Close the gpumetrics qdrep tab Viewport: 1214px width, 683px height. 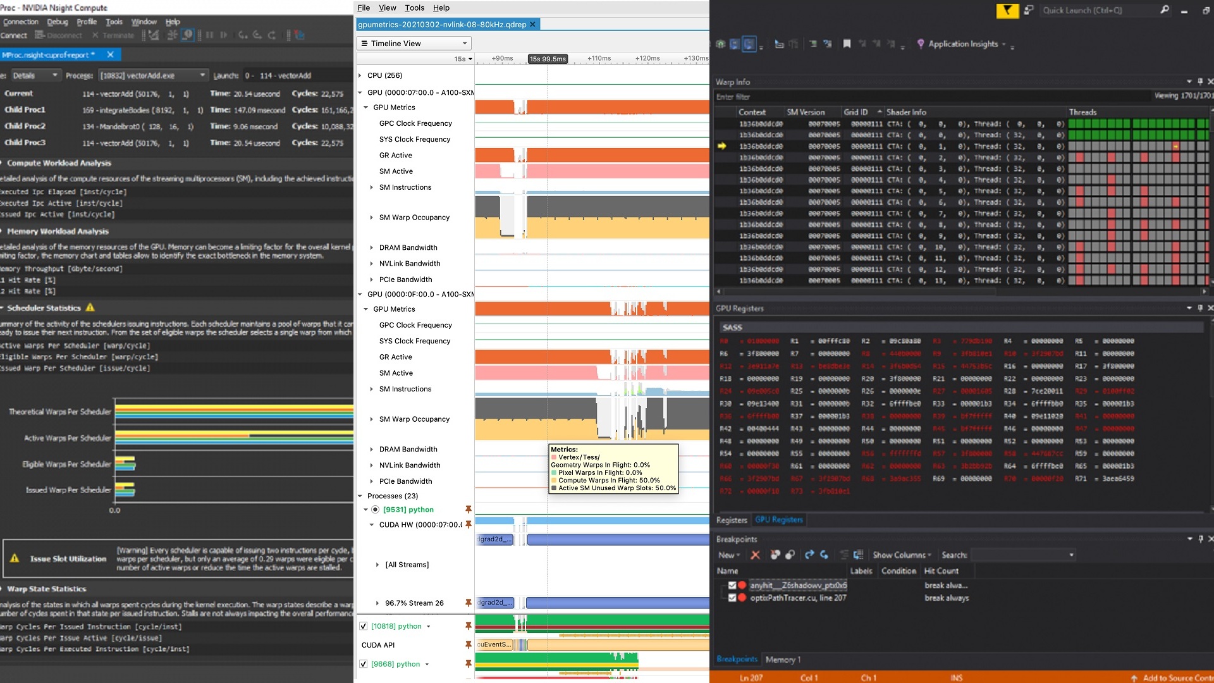pyautogui.click(x=532, y=24)
